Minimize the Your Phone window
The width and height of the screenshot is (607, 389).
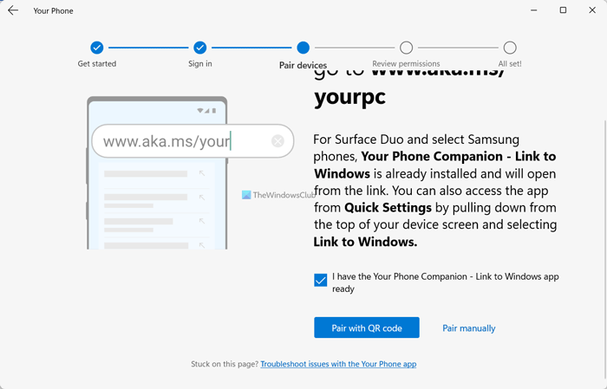(x=534, y=10)
